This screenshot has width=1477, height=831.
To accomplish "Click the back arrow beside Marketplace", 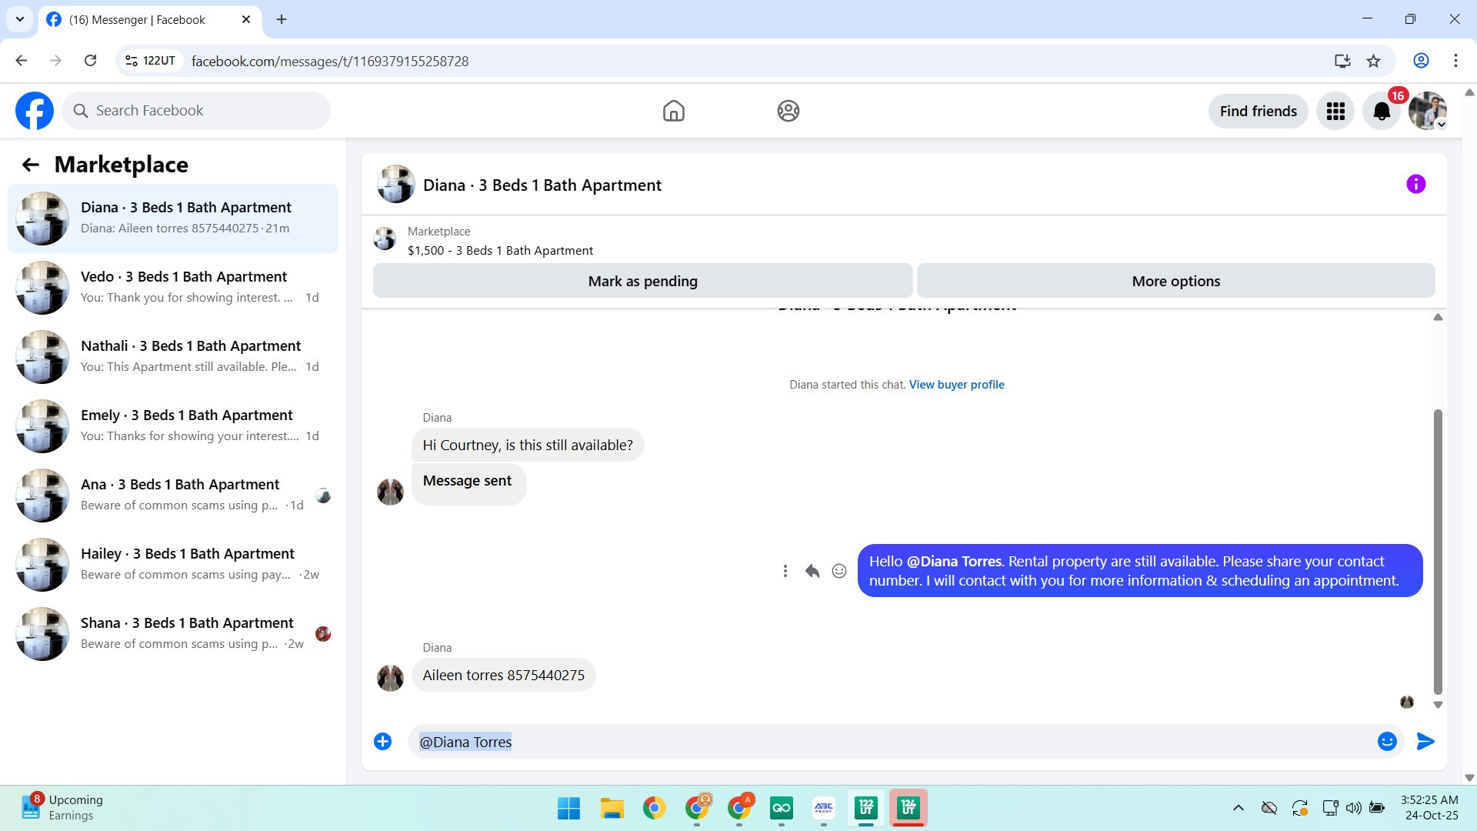I will (x=31, y=165).
